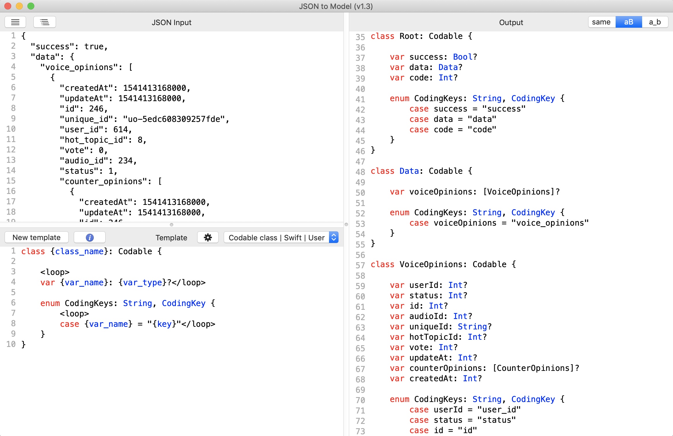
Task: Open the Codable class Swift template dropdown
Action: (277, 237)
